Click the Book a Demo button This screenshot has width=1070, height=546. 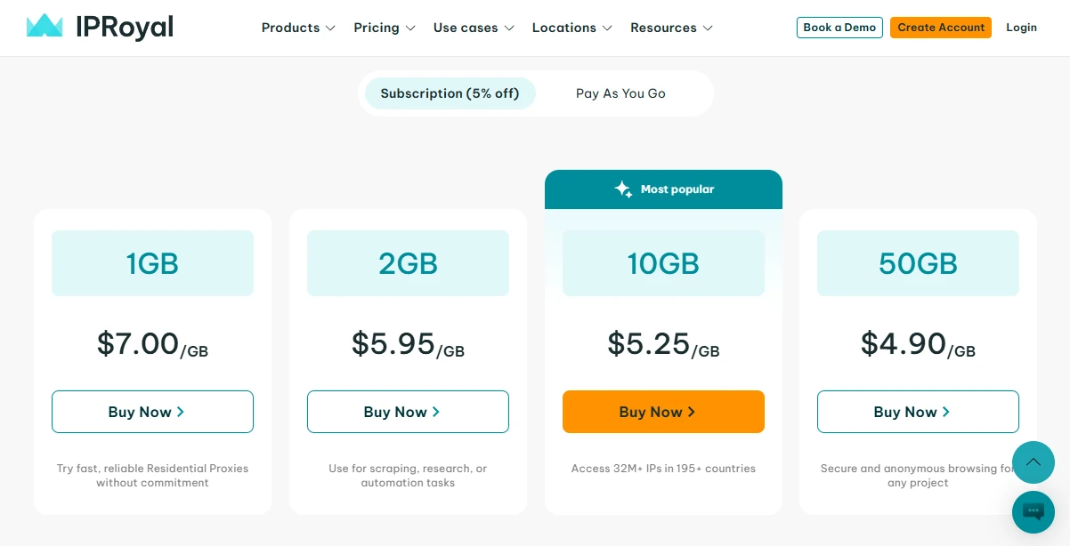(x=839, y=28)
